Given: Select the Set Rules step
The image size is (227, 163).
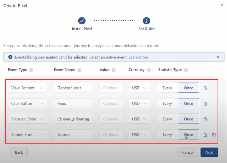Looking at the screenshot, I should pos(146,21).
